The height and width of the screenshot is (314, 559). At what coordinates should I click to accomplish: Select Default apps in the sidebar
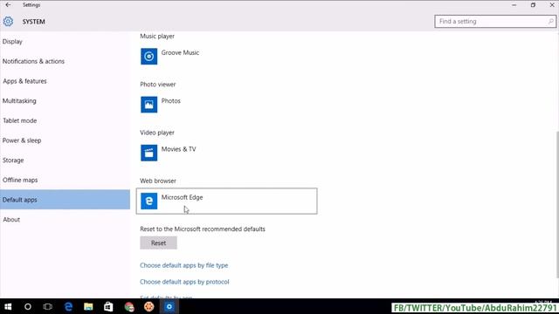(x=65, y=200)
